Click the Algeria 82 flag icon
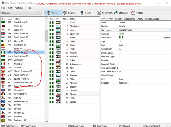This screenshot has width=171, height=127. pyautogui.click(x=2, y=41)
